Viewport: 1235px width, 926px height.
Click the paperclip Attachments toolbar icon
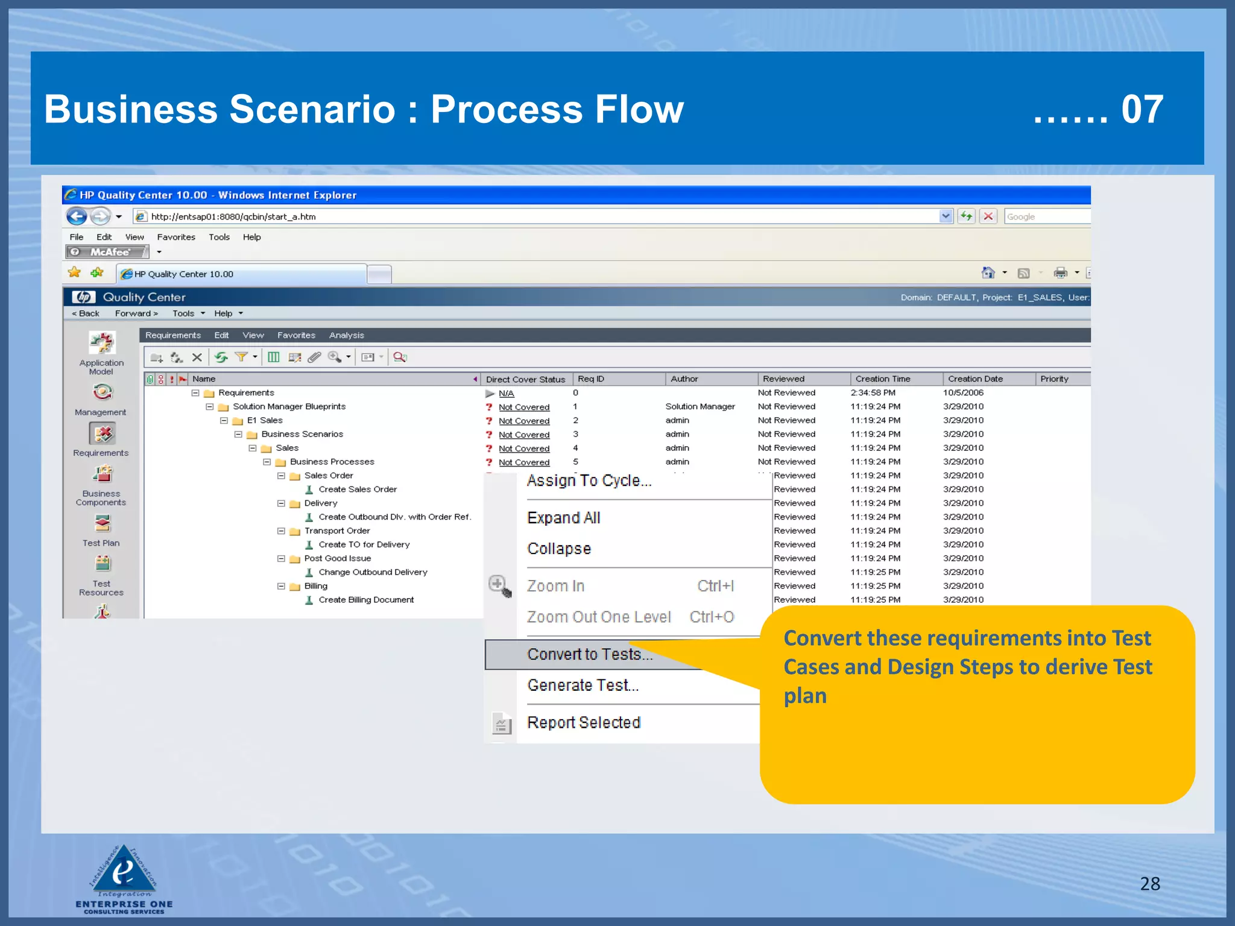[314, 357]
